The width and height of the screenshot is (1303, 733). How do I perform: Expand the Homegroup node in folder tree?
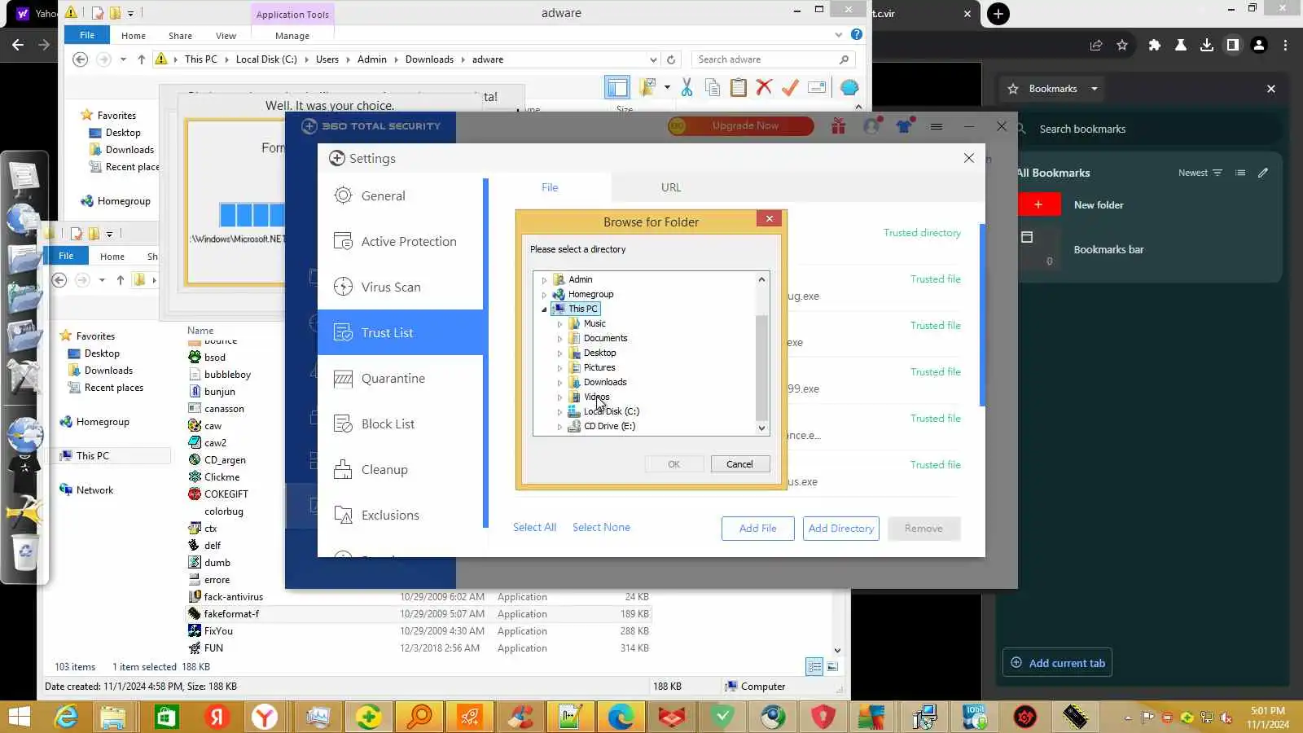pyautogui.click(x=545, y=295)
